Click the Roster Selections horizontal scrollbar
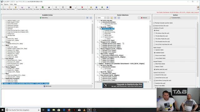 122,82
